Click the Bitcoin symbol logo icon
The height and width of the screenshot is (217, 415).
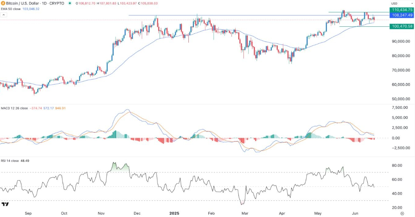3,3
